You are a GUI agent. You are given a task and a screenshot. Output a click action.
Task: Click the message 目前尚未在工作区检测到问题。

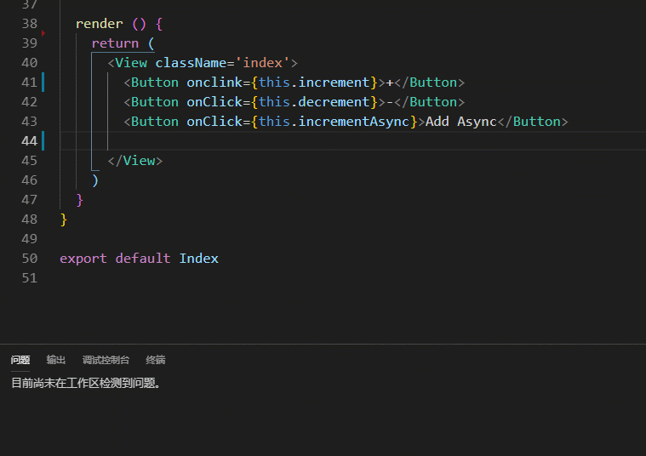(86, 383)
